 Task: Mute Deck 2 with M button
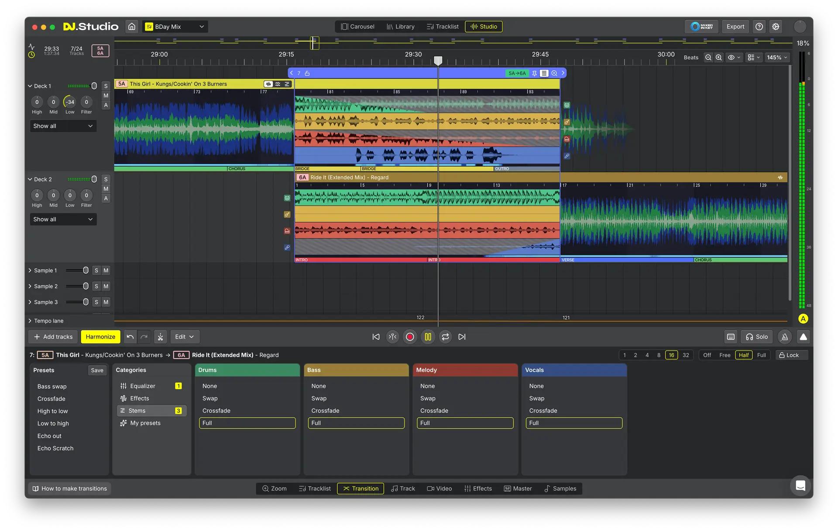106,189
